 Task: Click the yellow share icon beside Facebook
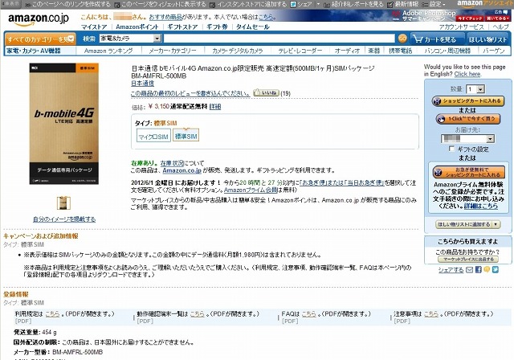tap(487, 269)
